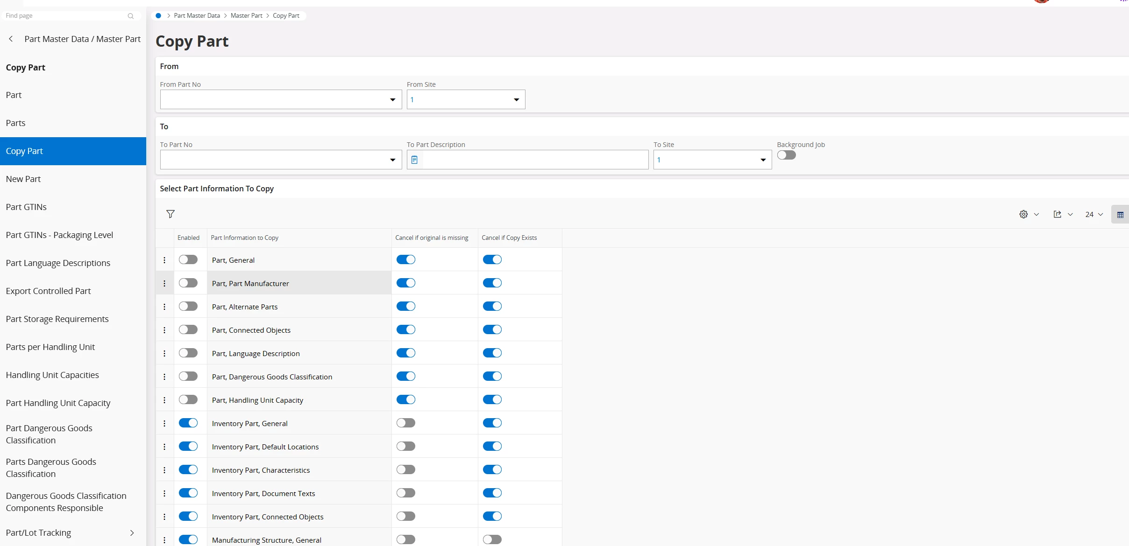This screenshot has width=1129, height=546.
Task: Switch to table view icon
Action: pos(1120,215)
